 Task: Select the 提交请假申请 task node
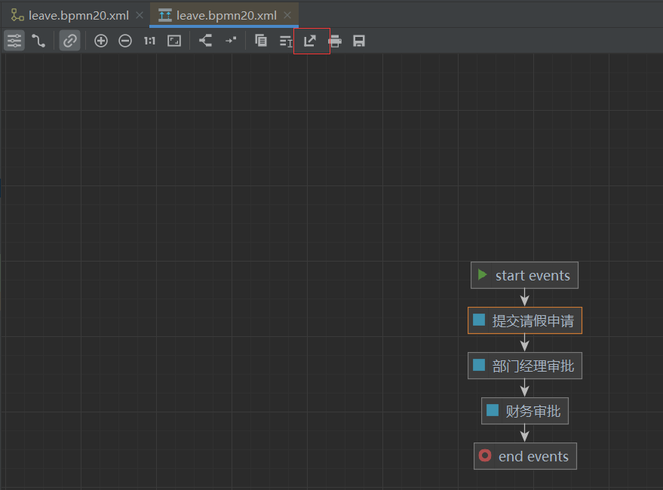[525, 320]
